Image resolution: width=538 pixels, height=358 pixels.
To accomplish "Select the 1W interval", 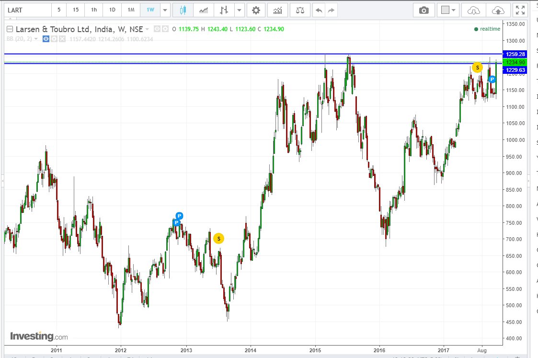I will point(150,10).
